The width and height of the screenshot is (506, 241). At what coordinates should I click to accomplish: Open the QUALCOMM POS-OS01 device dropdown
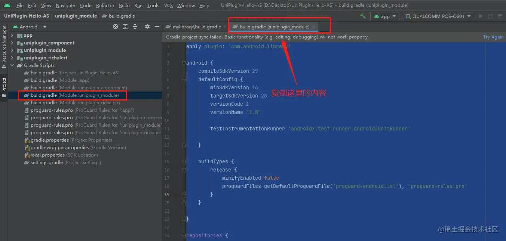(438, 16)
